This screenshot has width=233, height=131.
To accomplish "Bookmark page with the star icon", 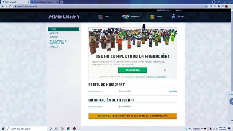I will click(206, 6).
